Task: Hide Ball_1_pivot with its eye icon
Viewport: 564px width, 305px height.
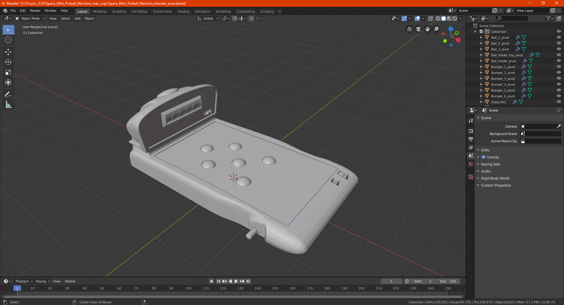Action: (559, 37)
